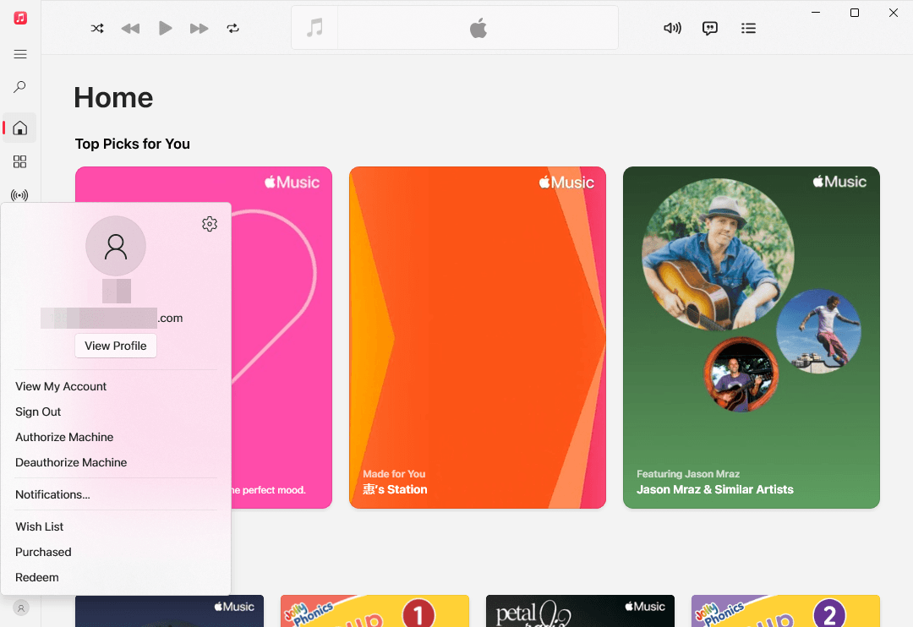Screen dimensions: 913x627
Task: Open Jason Mraz & Similar Artists card
Action: [752, 338]
